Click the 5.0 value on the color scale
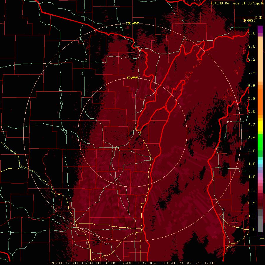The image size is (265, 265). point(252,112)
